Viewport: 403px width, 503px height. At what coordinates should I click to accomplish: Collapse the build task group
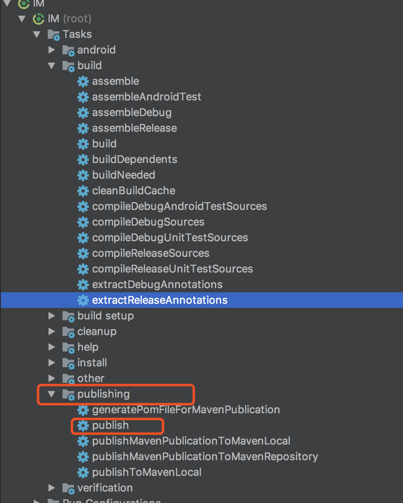tap(51, 66)
